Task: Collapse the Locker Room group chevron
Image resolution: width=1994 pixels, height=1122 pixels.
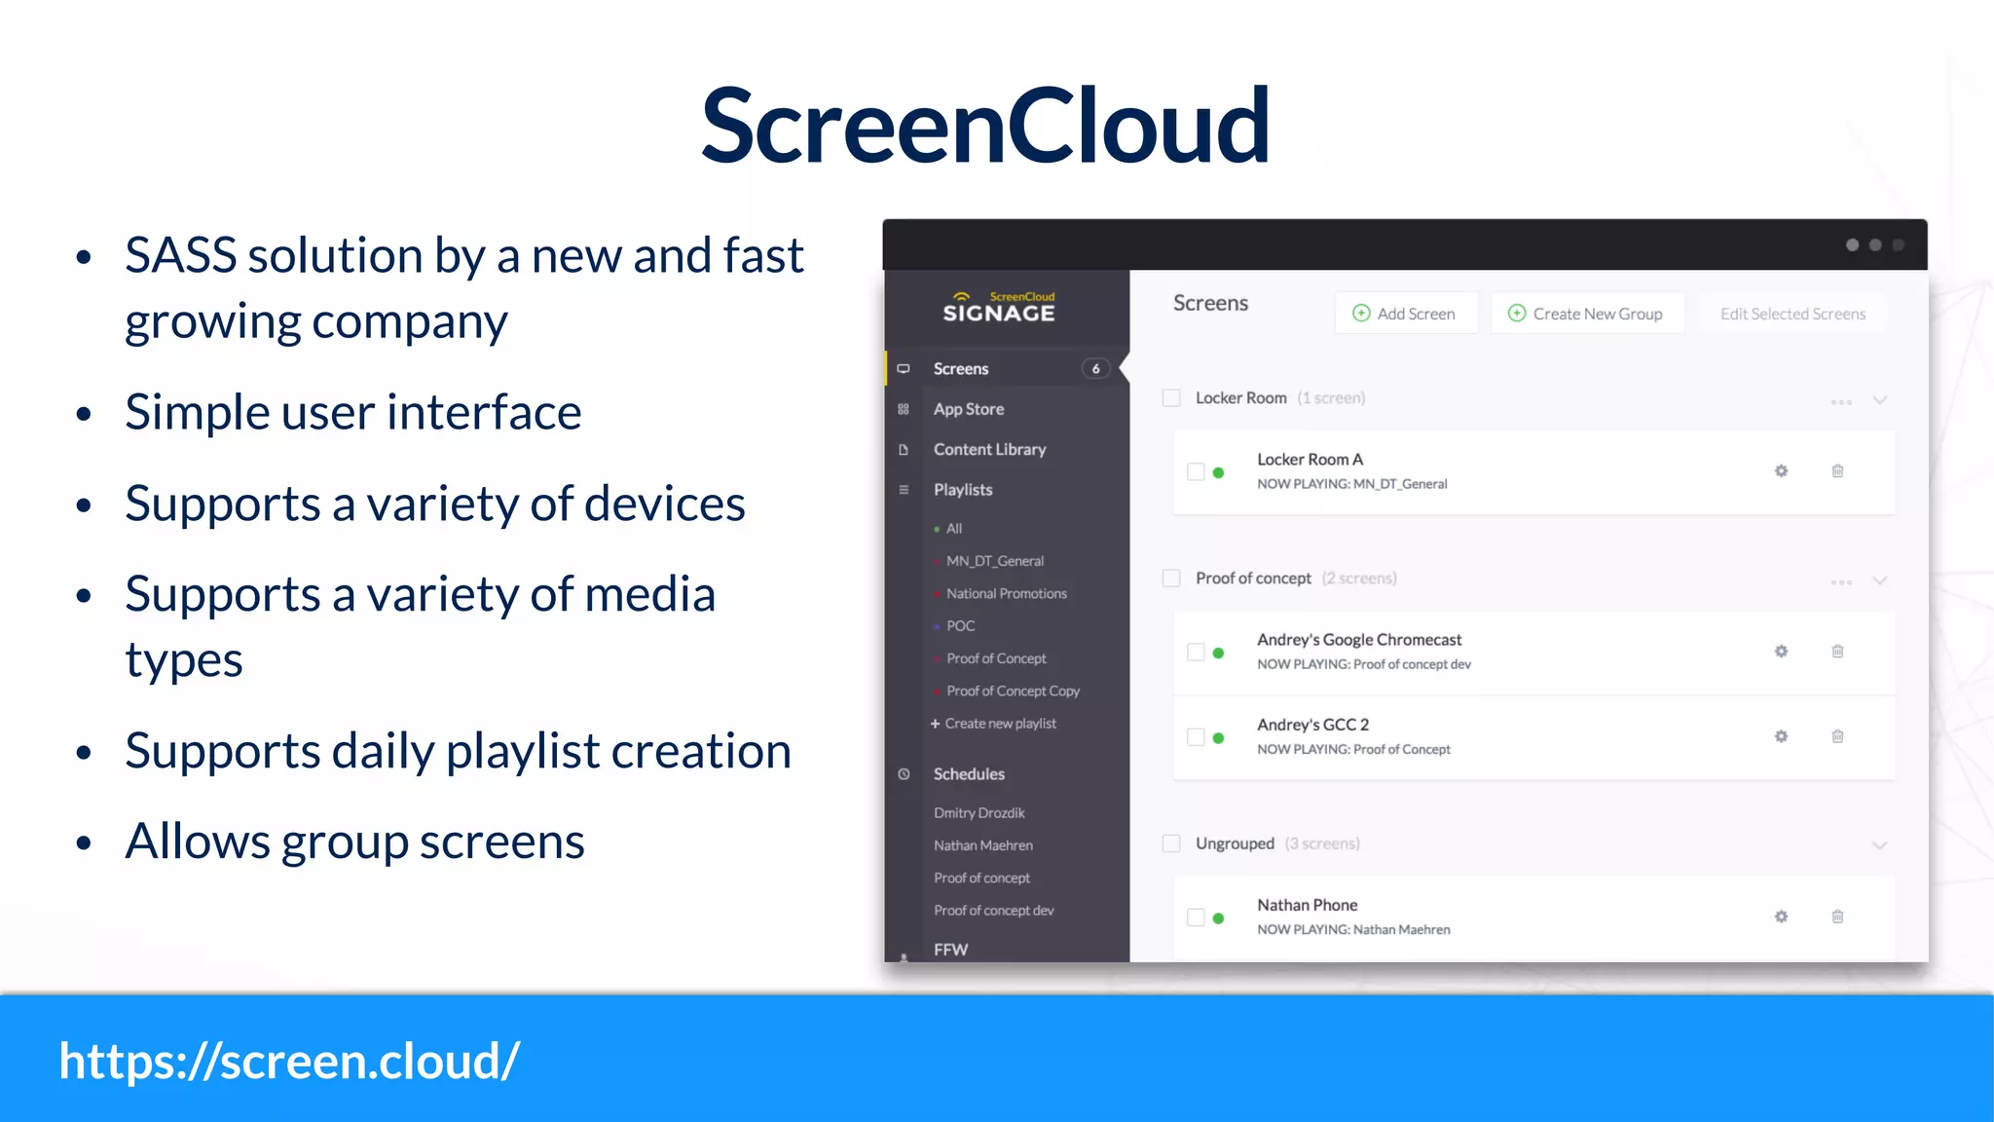Action: [x=1880, y=400]
